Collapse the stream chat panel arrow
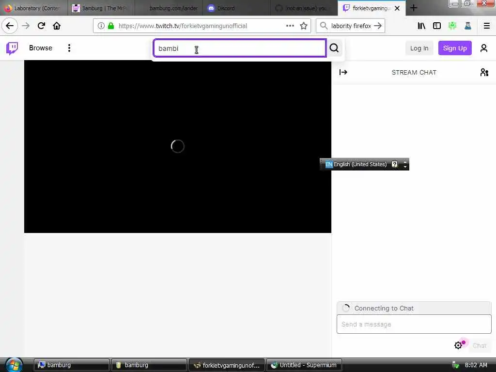The image size is (496, 372). [x=343, y=73]
